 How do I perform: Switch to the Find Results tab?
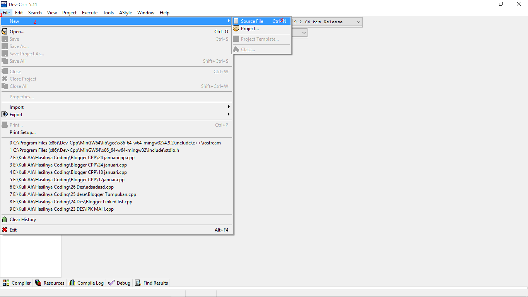(x=151, y=283)
